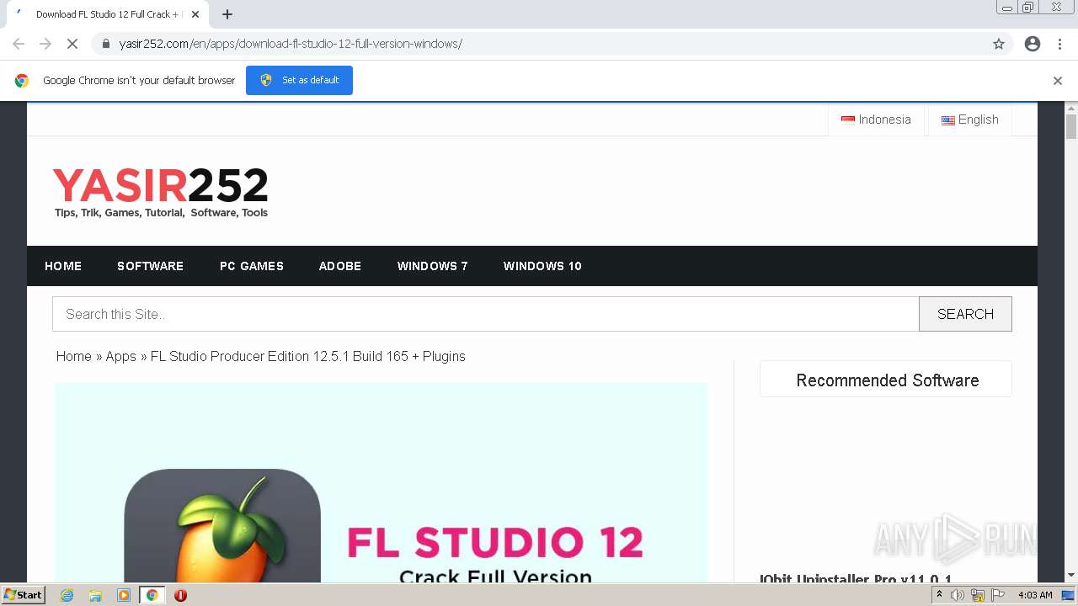Image resolution: width=1078 pixels, height=606 pixels.
Task: Click the Chrome logo in the notification bar
Action: click(22, 81)
